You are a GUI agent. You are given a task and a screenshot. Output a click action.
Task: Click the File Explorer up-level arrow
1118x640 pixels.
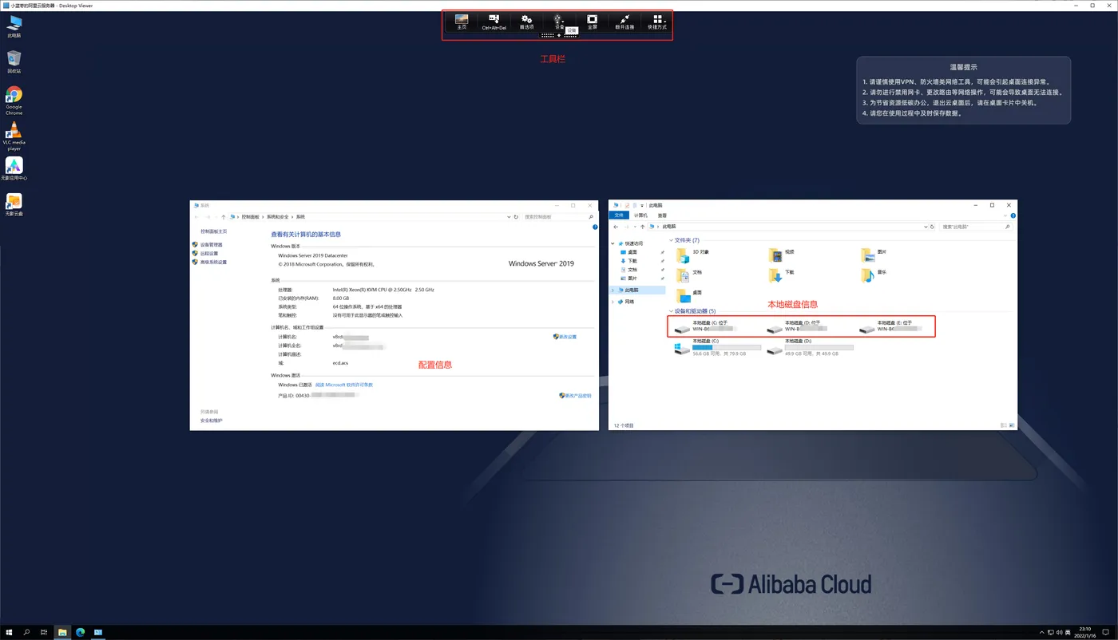click(643, 227)
